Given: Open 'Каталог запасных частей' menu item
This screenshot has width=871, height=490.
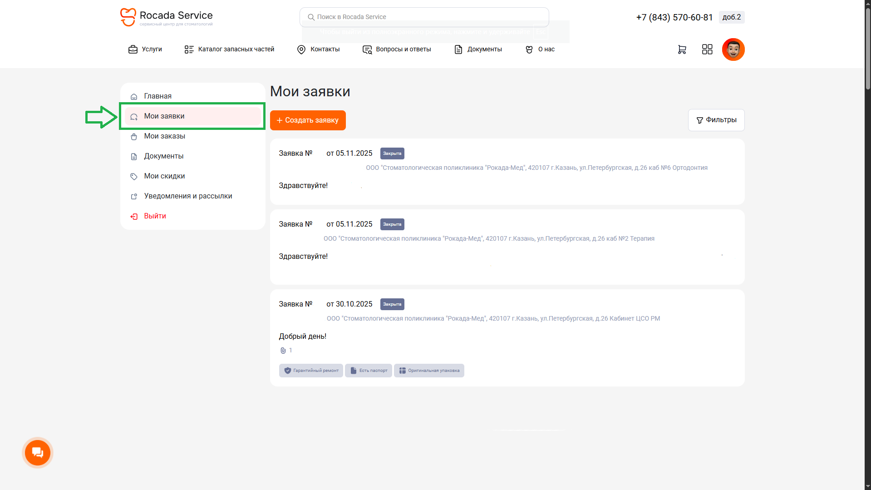Looking at the screenshot, I should point(229,49).
